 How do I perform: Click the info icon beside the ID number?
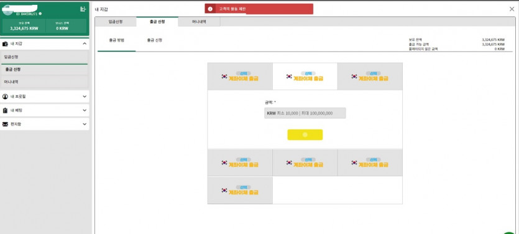(40, 14)
